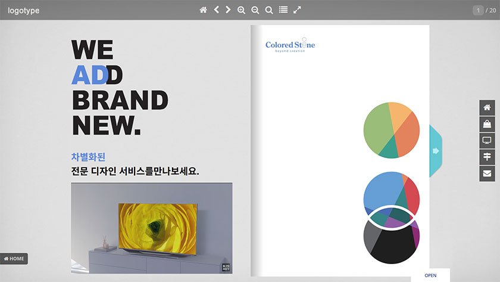Click the green and orange pie chart
This screenshot has height=282, width=500.
click(x=392, y=131)
